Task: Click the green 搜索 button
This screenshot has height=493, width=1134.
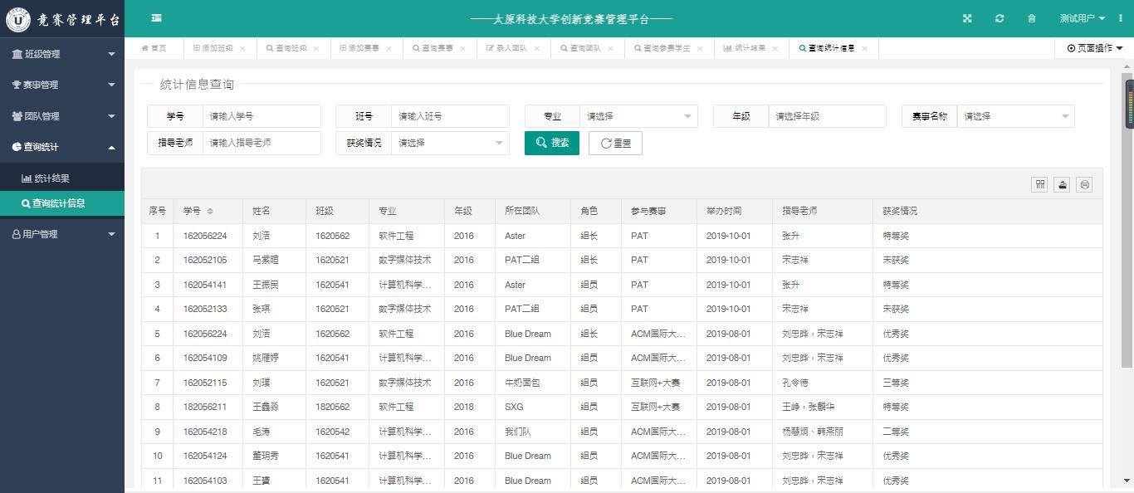Action: point(552,143)
